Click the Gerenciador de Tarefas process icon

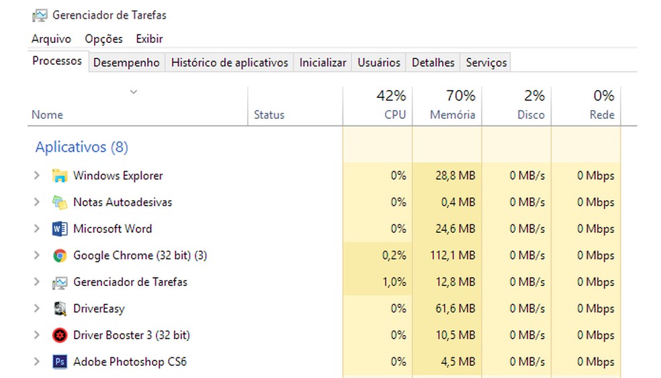point(60,282)
